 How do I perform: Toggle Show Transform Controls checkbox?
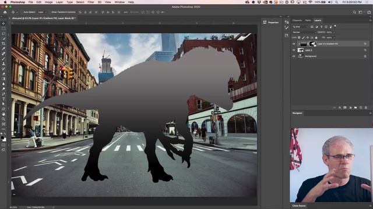coord(50,12)
